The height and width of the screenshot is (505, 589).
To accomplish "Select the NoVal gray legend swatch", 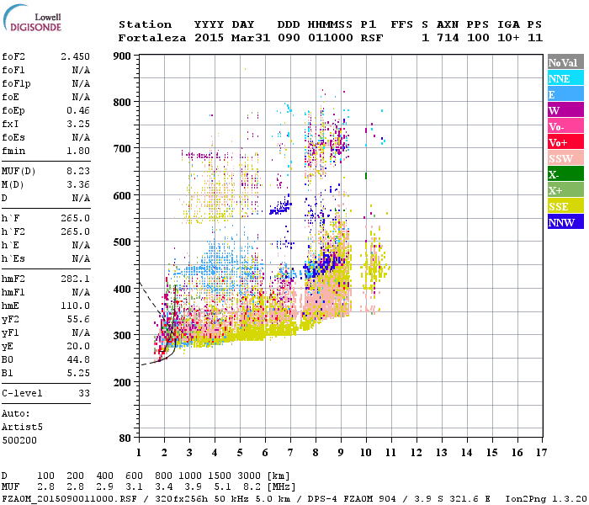I will click(565, 62).
